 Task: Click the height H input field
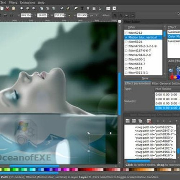tap(82, 15)
